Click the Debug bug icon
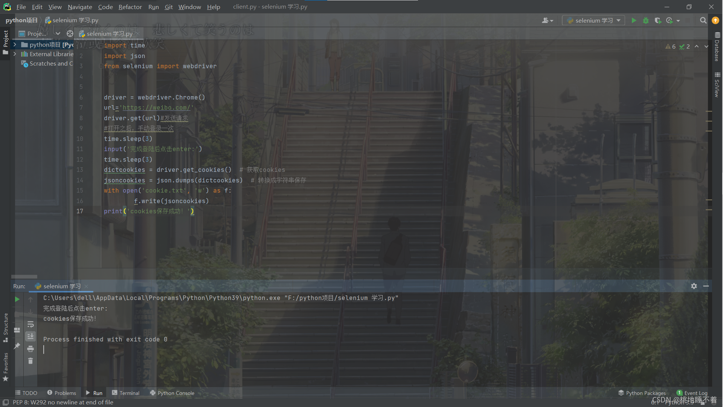 [x=646, y=20]
